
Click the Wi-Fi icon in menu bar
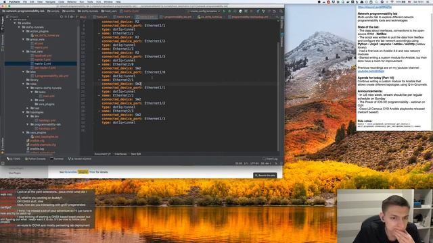[392, 1]
